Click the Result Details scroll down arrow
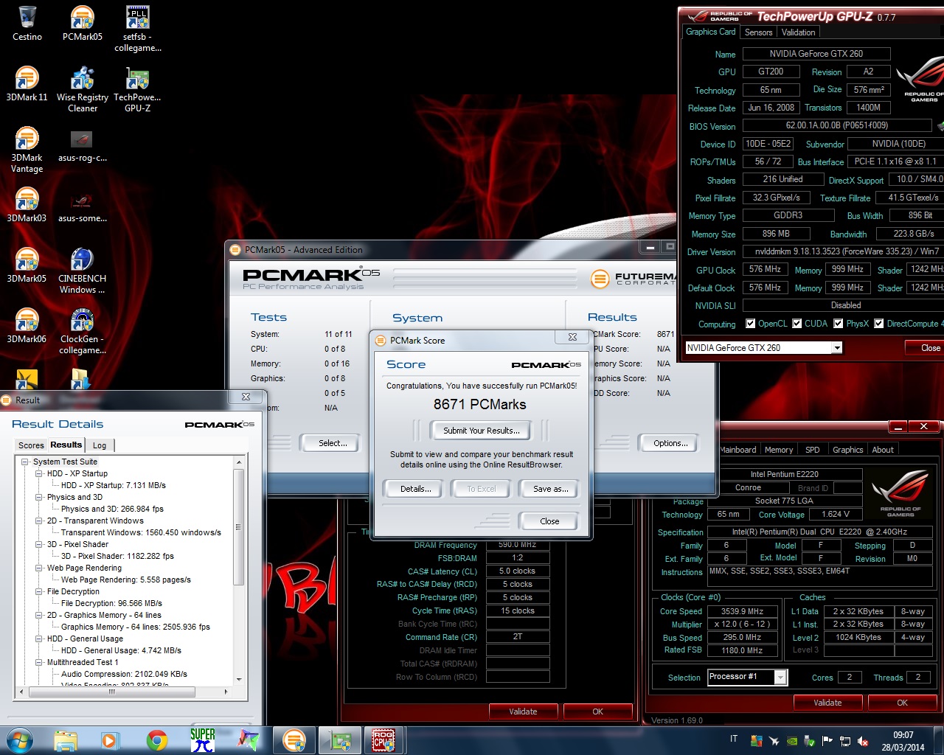 (238, 680)
